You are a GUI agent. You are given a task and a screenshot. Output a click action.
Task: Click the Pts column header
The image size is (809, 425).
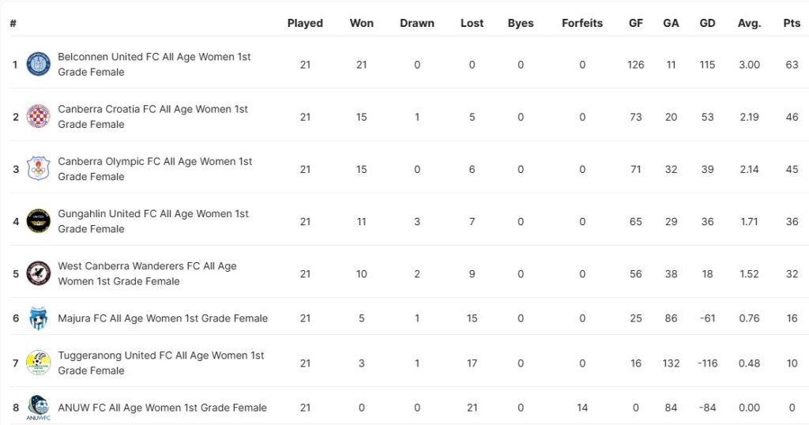pyautogui.click(x=792, y=23)
